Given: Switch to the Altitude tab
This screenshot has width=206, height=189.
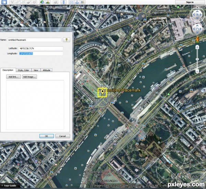Looking at the screenshot, I should pos(46,70).
